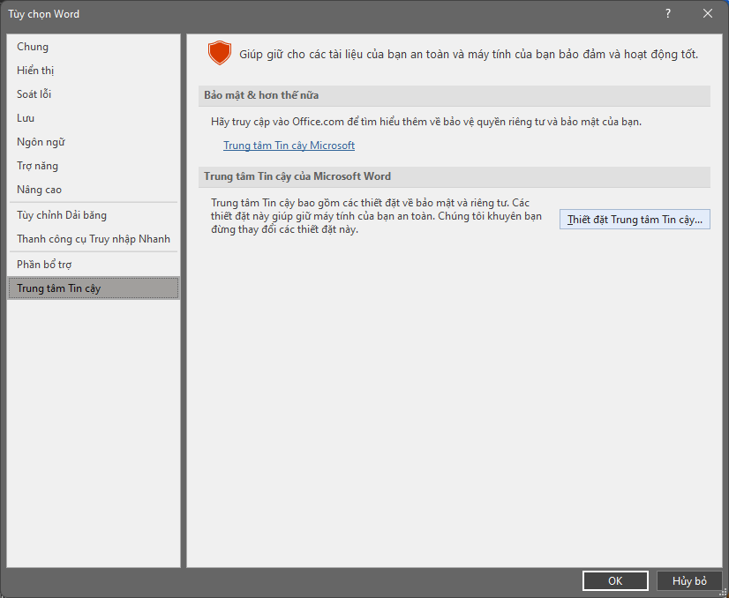
Task: Show the Nâng cao options
Action: 39,190
